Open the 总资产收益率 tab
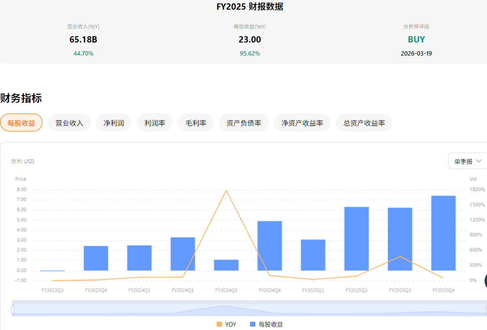The height and width of the screenshot is (330, 487). pos(364,123)
